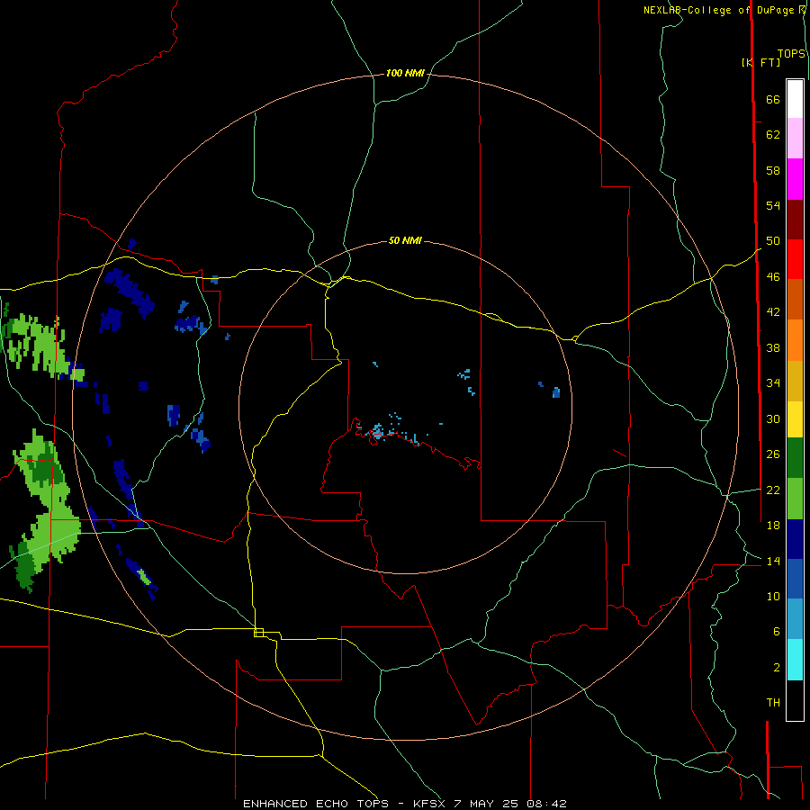The width and height of the screenshot is (810, 810).
Task: Click legend value 46
Action: [x=773, y=277]
